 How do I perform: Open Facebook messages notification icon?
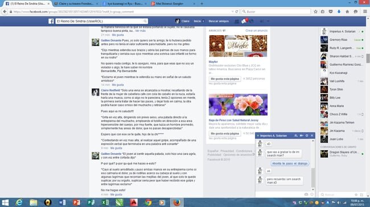(x=244, y=21)
